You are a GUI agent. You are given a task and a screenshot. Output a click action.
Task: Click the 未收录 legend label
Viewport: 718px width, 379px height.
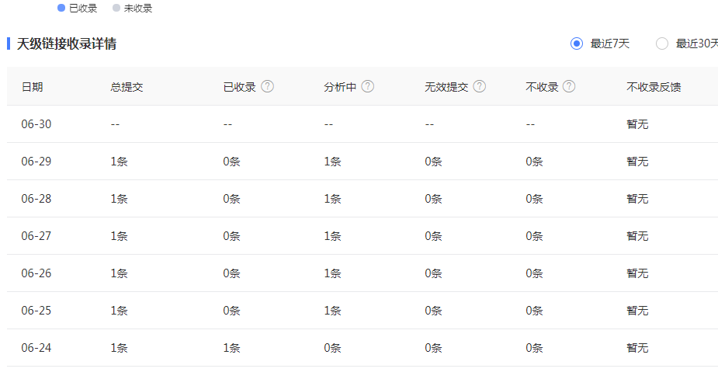138,9
